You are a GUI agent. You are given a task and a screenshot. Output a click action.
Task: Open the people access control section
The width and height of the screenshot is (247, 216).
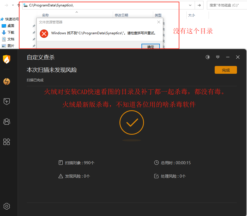pyautogui.click(x=7, y=122)
